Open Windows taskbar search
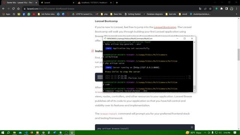The width and height of the screenshot is (240, 135). (x=8, y=132)
